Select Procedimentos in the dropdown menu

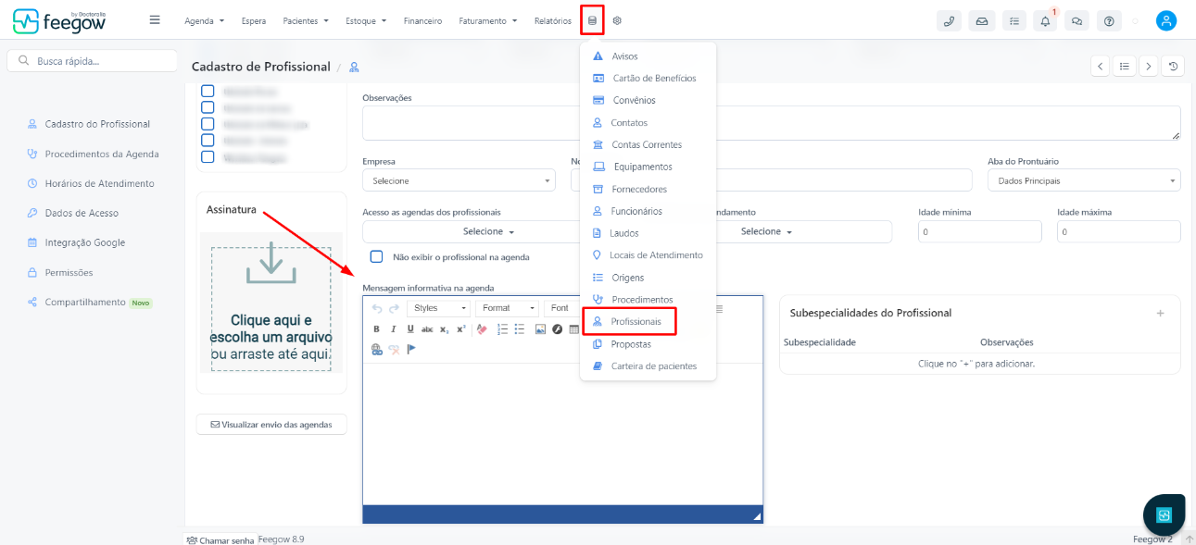(x=642, y=299)
